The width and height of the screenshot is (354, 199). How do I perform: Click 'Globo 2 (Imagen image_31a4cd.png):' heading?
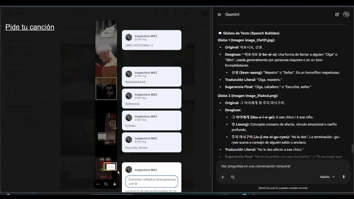click(248, 96)
